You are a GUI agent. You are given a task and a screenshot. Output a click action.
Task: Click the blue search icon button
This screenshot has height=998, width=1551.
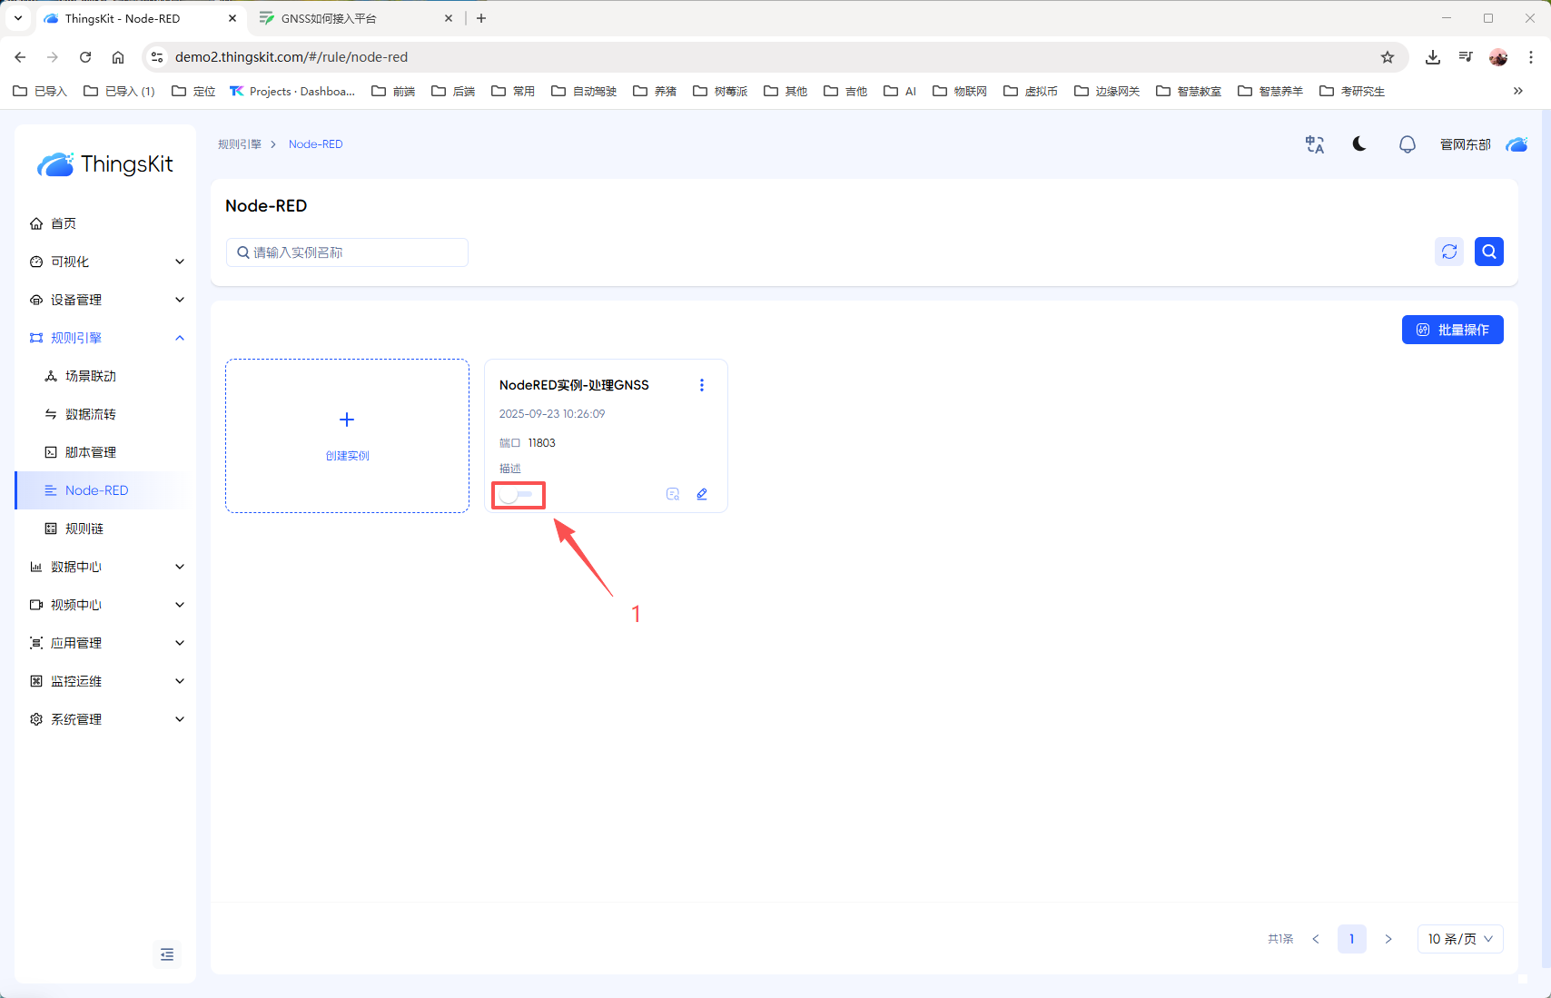tap(1489, 252)
